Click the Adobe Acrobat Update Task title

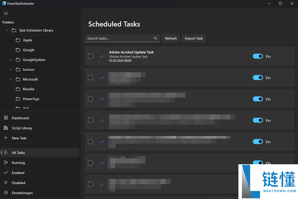pyautogui.click(x=131, y=52)
